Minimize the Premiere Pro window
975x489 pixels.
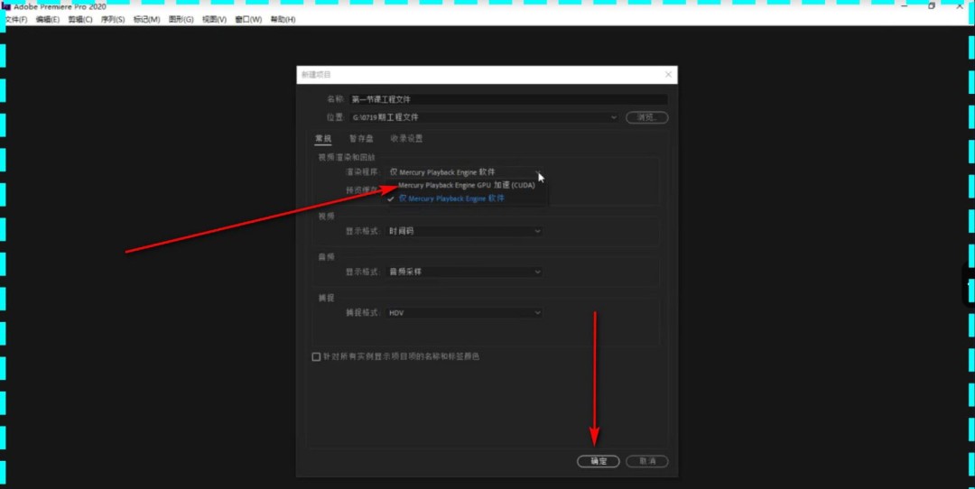click(x=905, y=6)
